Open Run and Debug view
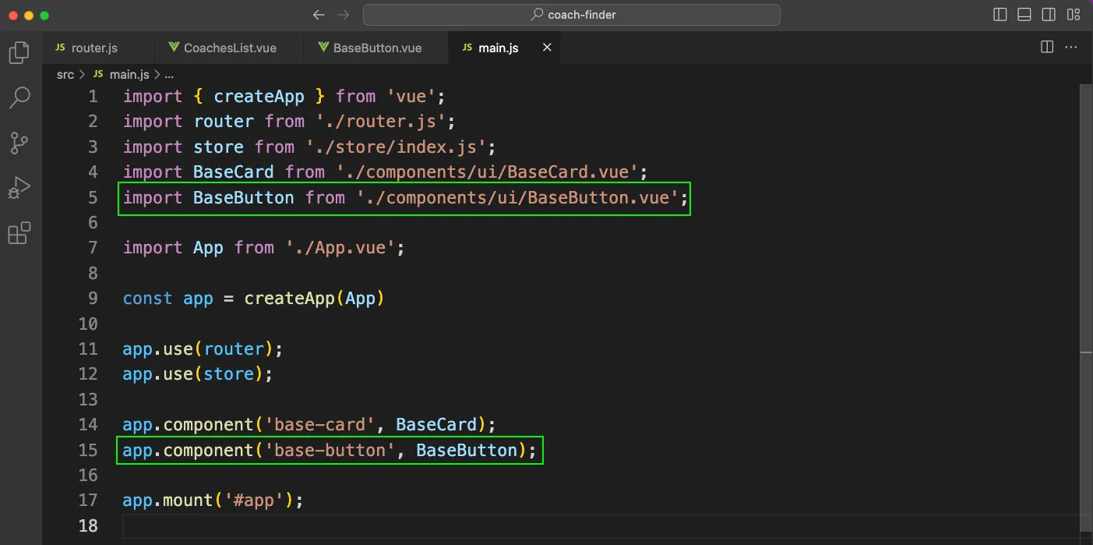The height and width of the screenshot is (545, 1093). pos(19,188)
